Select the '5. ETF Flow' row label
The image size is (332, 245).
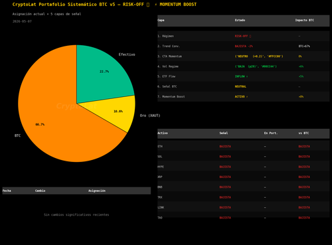click(167, 76)
